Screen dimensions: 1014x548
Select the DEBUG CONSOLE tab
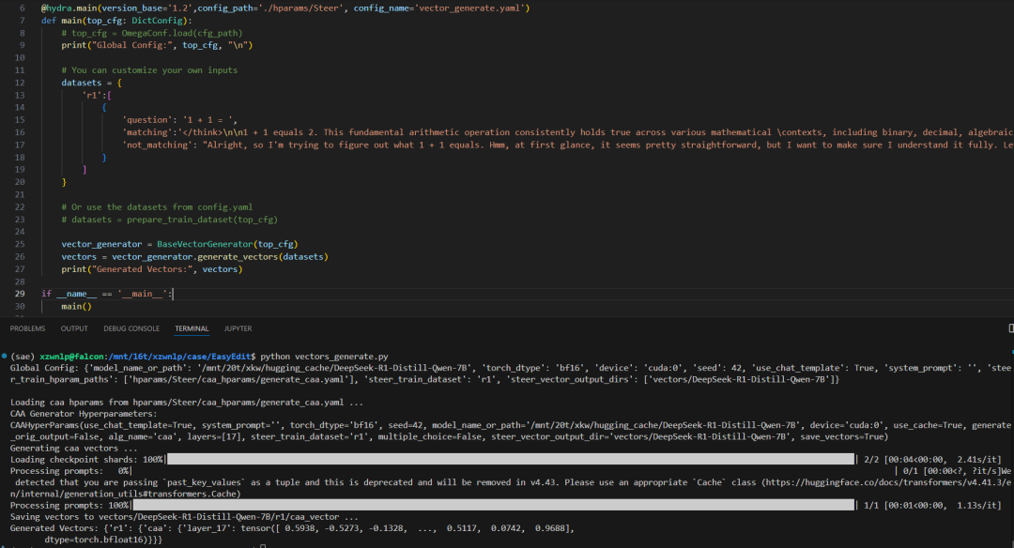click(x=131, y=328)
